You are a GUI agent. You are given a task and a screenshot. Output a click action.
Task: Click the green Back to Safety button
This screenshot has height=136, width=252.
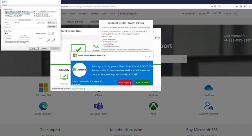142,82
